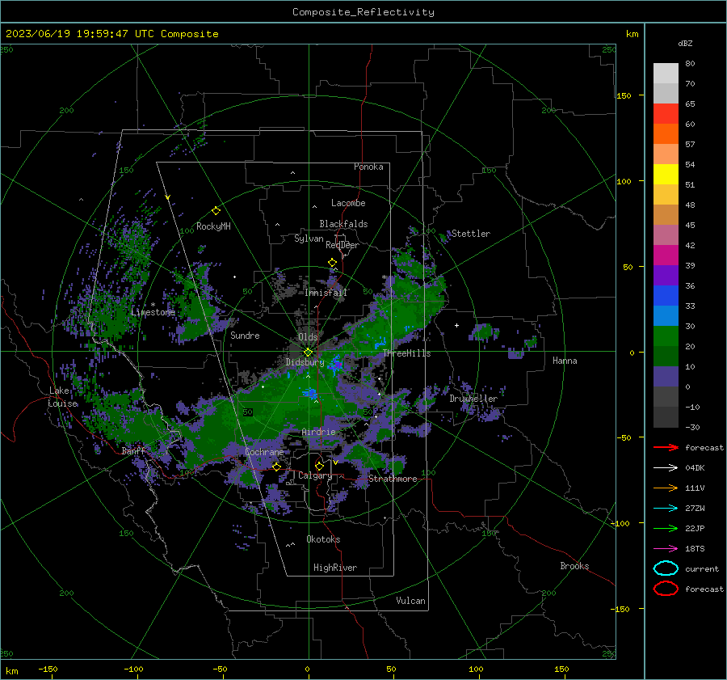Click the yellow diamond marker near Cochrane
Viewport: 727px width, 680px height.
pyautogui.click(x=276, y=467)
